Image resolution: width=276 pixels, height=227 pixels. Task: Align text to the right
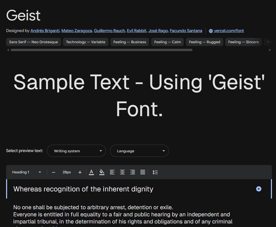133,172
